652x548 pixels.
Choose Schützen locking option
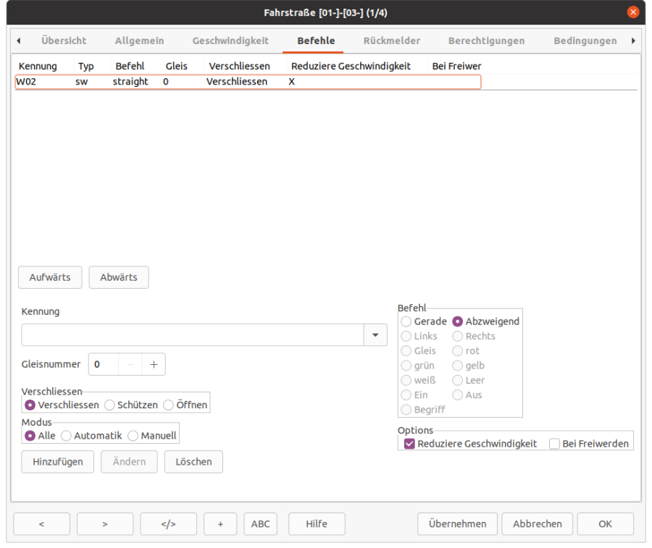pos(109,405)
